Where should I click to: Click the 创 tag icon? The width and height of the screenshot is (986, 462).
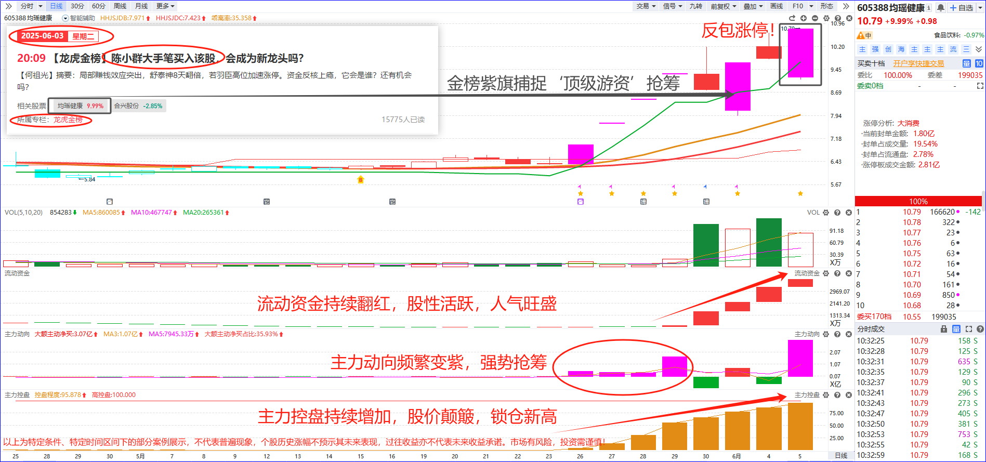[x=888, y=49]
